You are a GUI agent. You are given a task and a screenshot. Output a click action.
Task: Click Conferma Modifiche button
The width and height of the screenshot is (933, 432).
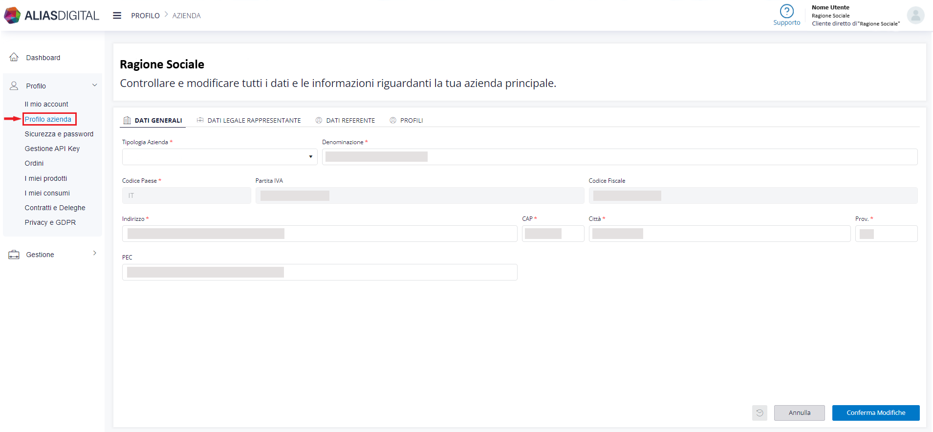876,413
